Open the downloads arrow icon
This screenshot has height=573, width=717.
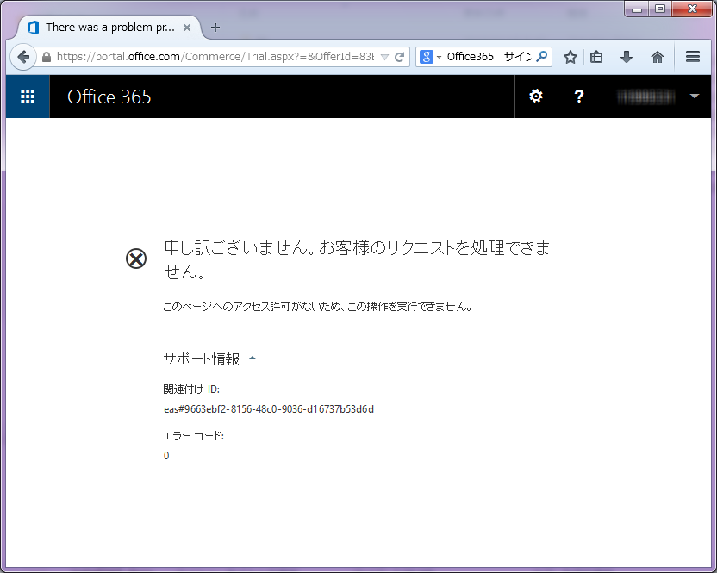pyautogui.click(x=627, y=57)
